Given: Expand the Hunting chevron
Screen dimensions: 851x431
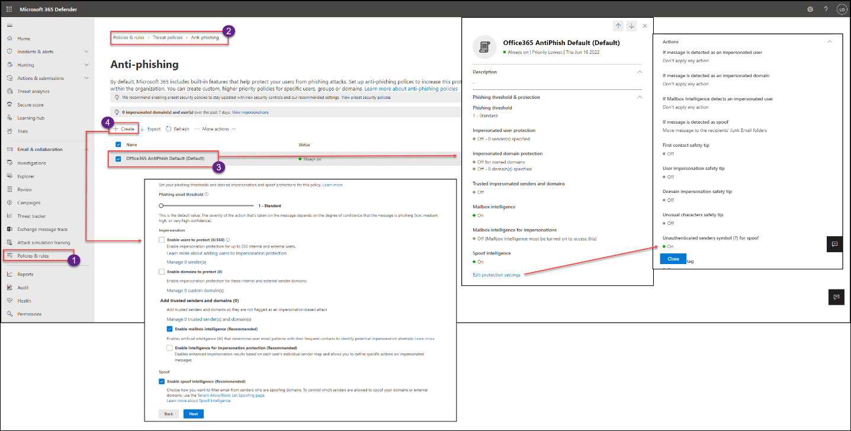Looking at the screenshot, I should tap(86, 65).
